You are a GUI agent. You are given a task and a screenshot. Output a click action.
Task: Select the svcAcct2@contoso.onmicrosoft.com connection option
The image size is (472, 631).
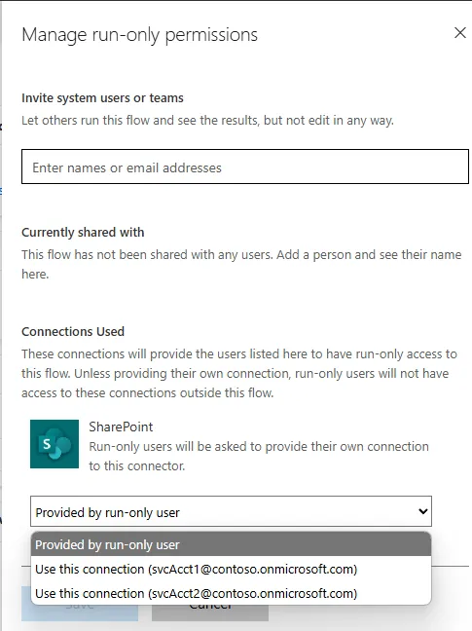pos(231,593)
